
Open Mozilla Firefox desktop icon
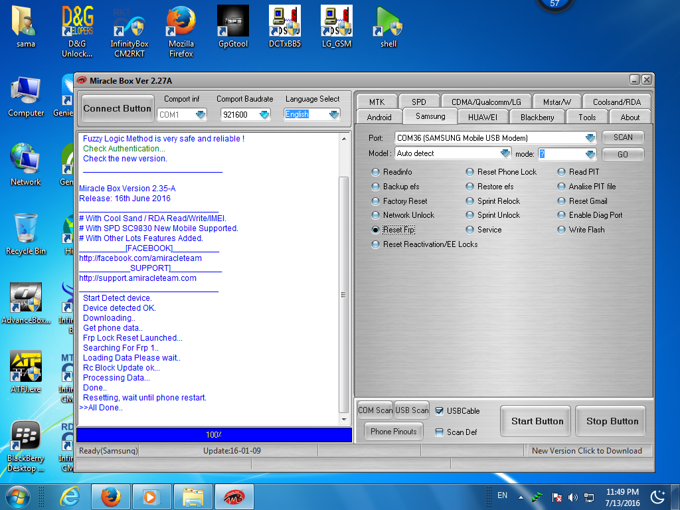pos(181,31)
